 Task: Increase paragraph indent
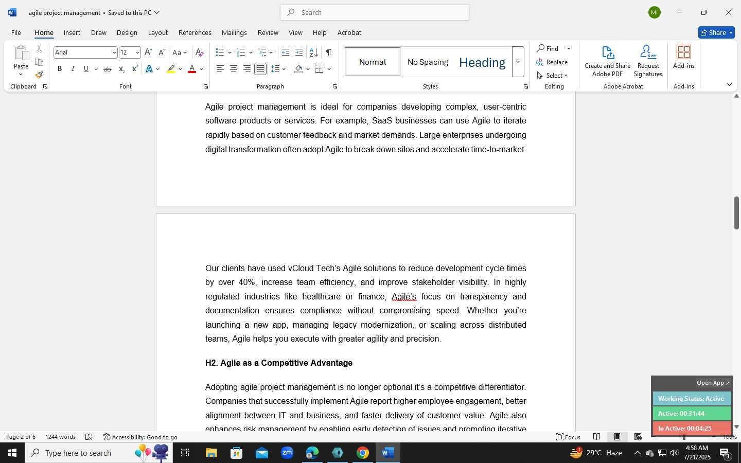pyautogui.click(x=299, y=52)
